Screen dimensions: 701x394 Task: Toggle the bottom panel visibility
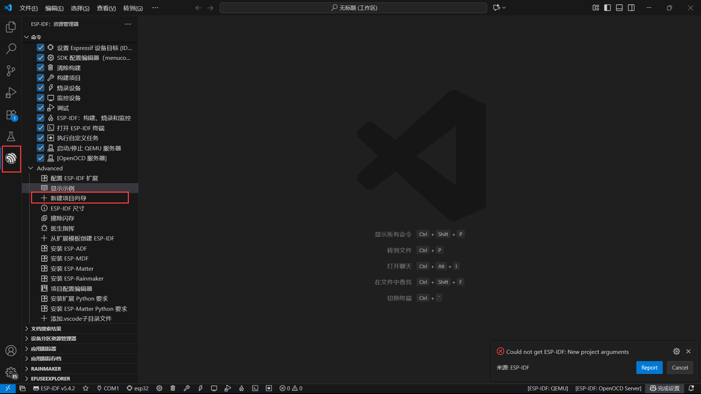pyautogui.click(x=619, y=8)
